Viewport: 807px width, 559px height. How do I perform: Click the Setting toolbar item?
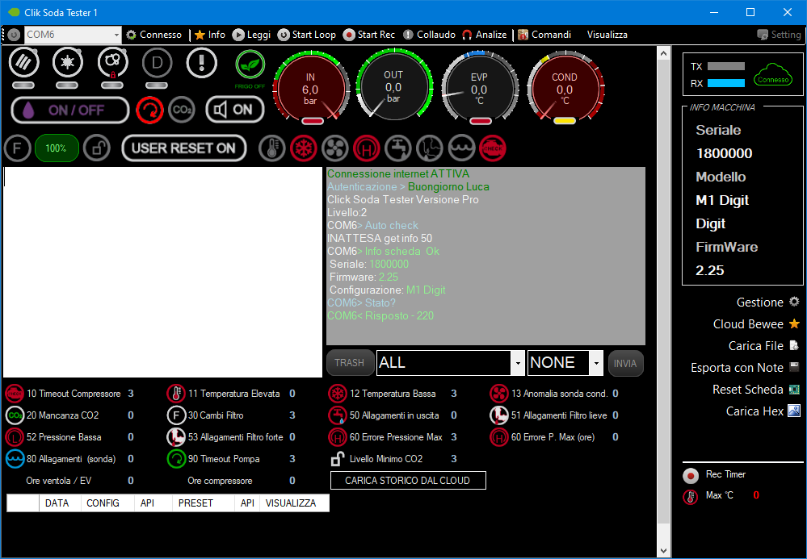[x=780, y=35]
